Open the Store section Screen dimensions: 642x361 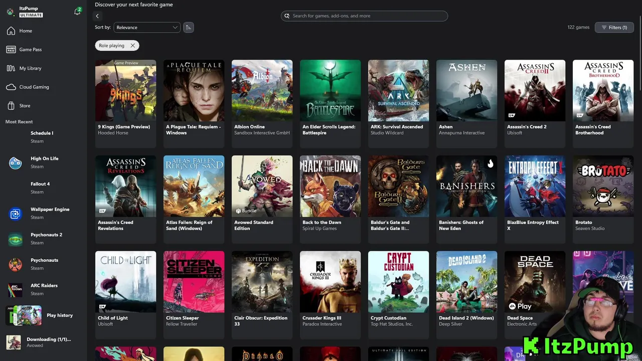coord(43,106)
